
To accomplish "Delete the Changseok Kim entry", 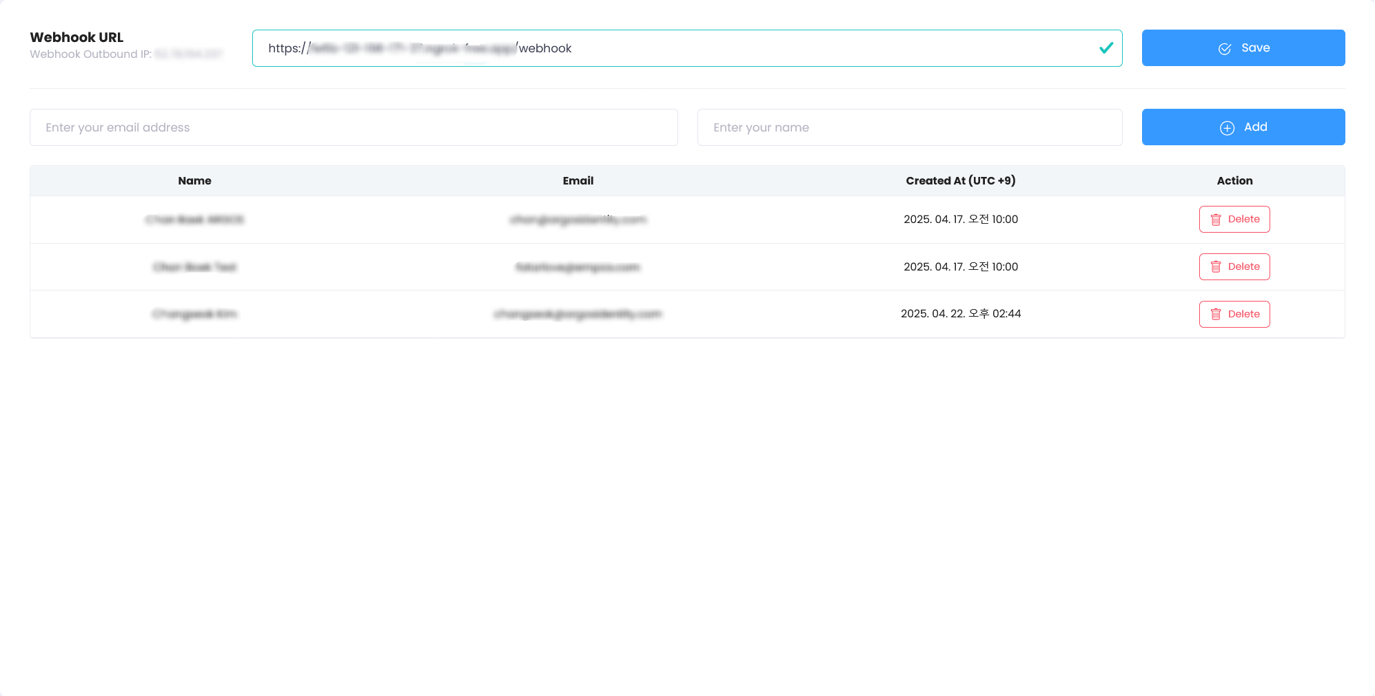I will point(1234,314).
